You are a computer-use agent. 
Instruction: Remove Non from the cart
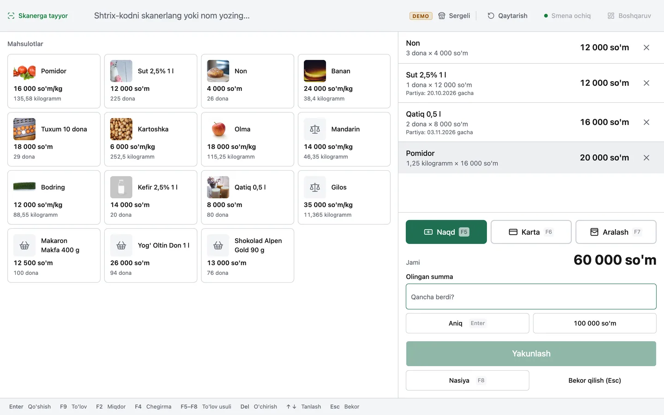(x=646, y=47)
